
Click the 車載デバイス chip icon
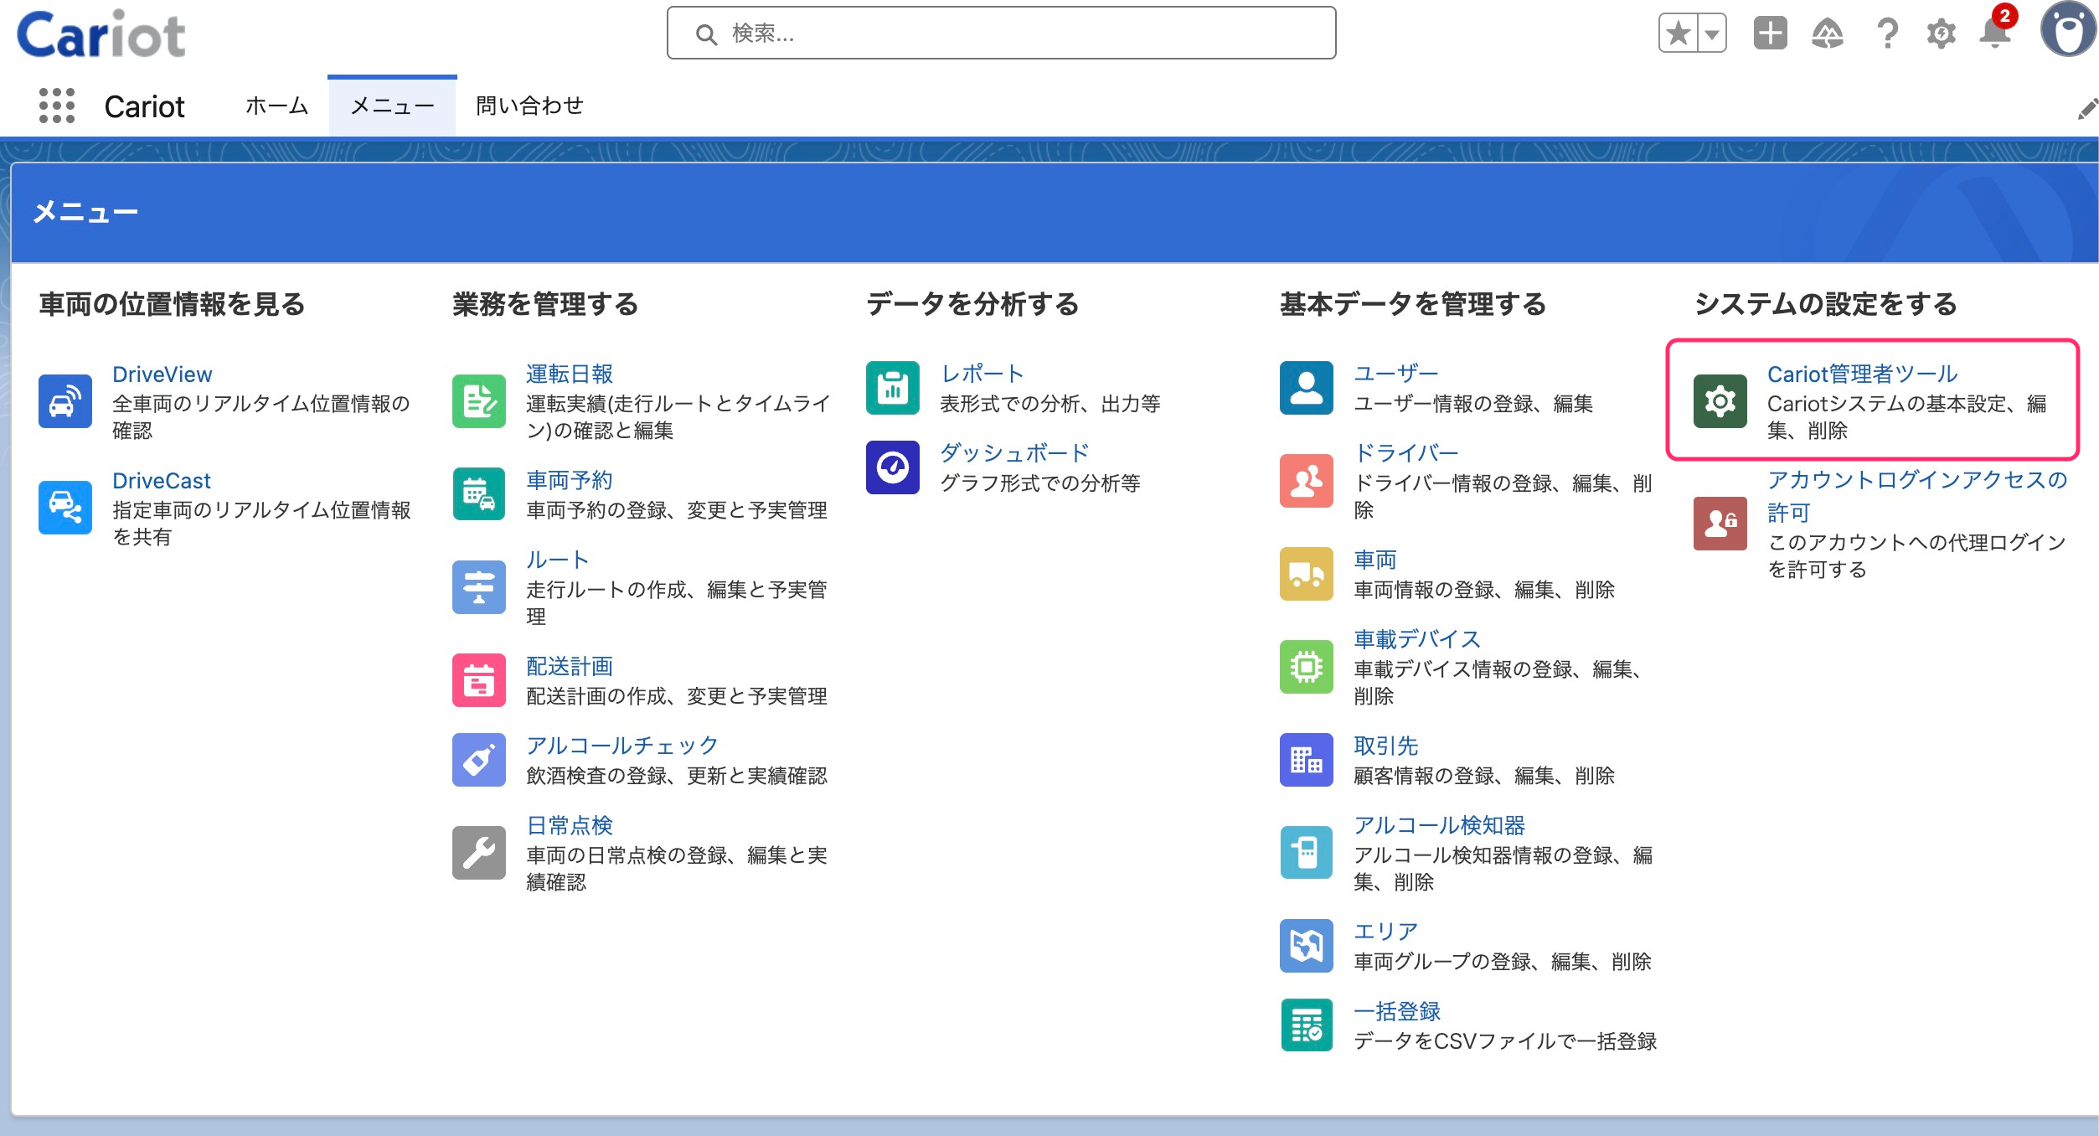point(1307,667)
